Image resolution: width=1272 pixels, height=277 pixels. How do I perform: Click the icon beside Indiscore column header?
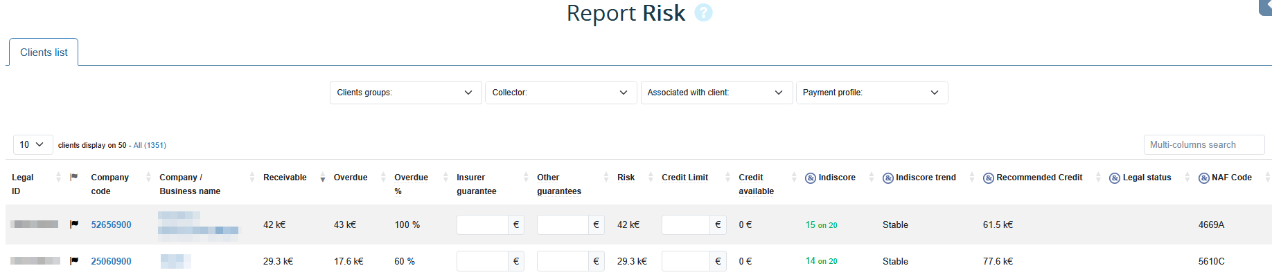(810, 178)
